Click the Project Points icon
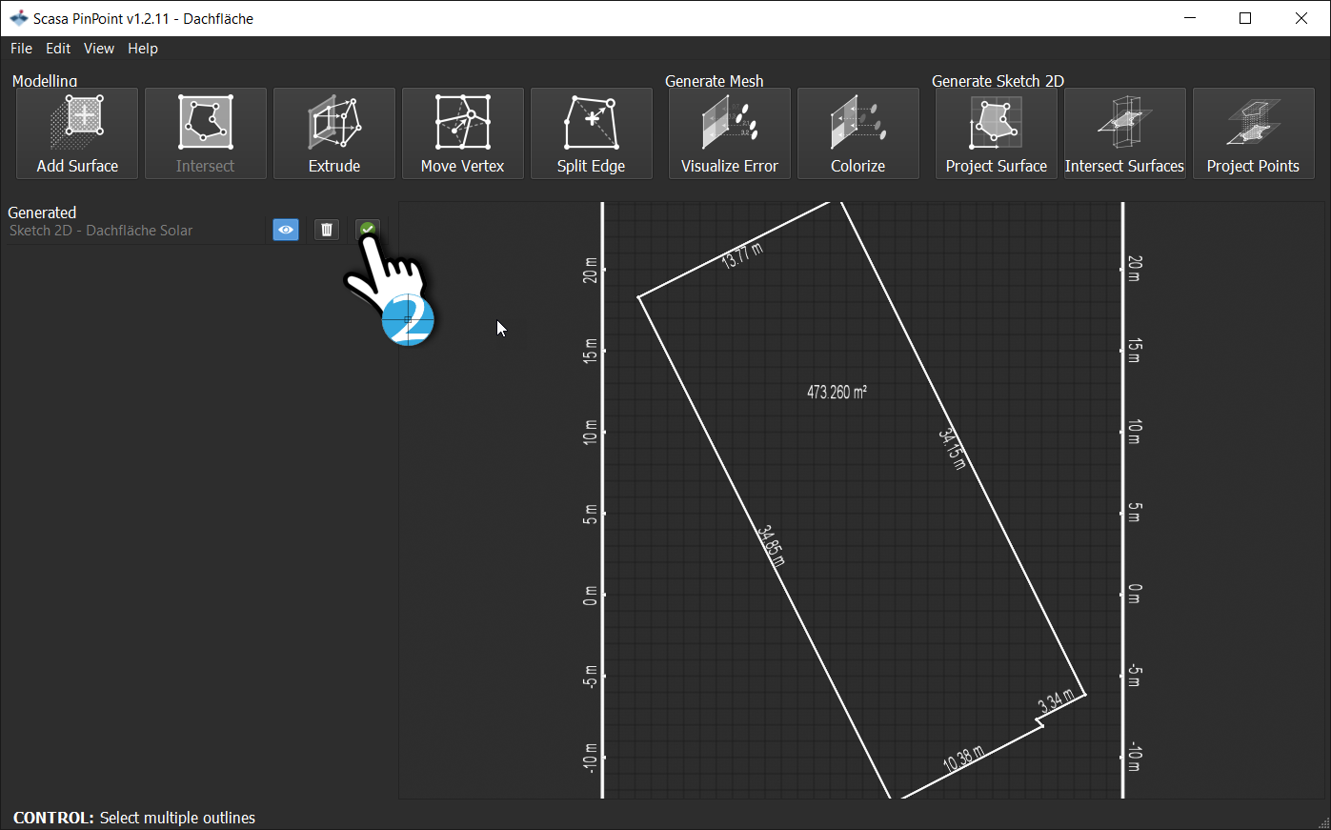The image size is (1331, 830). point(1253,133)
